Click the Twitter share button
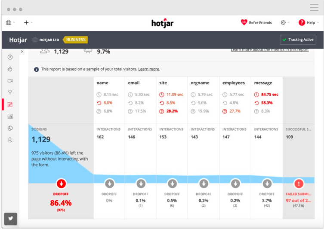This screenshot has height=229, width=324. tap(10, 219)
